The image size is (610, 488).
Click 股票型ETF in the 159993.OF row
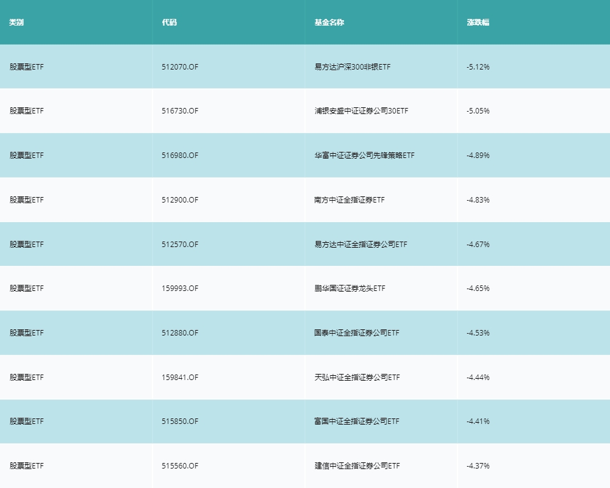click(x=26, y=289)
